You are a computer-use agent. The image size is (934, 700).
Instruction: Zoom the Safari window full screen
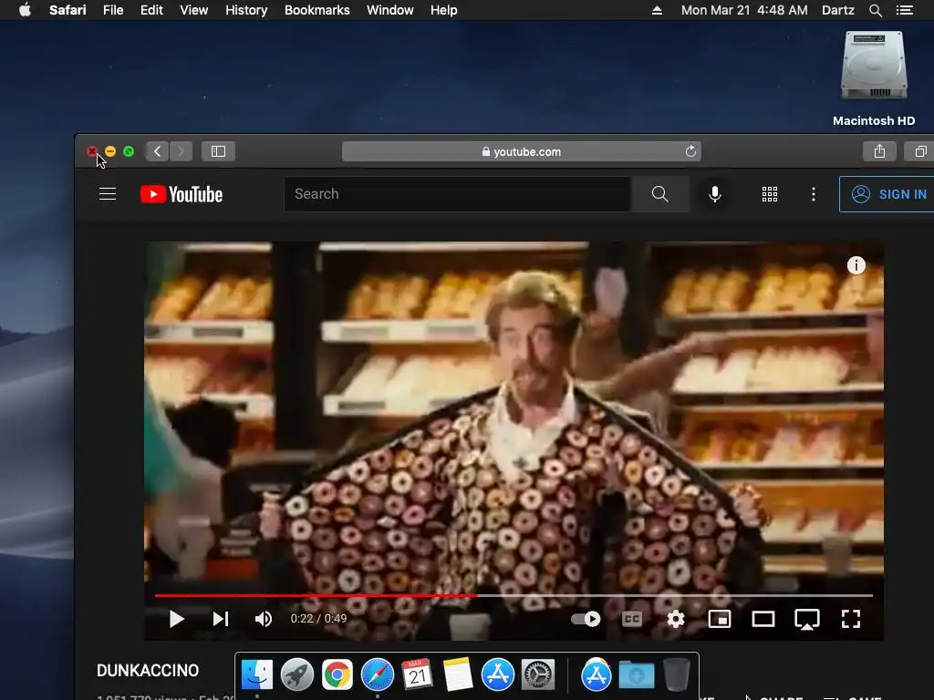pos(129,151)
